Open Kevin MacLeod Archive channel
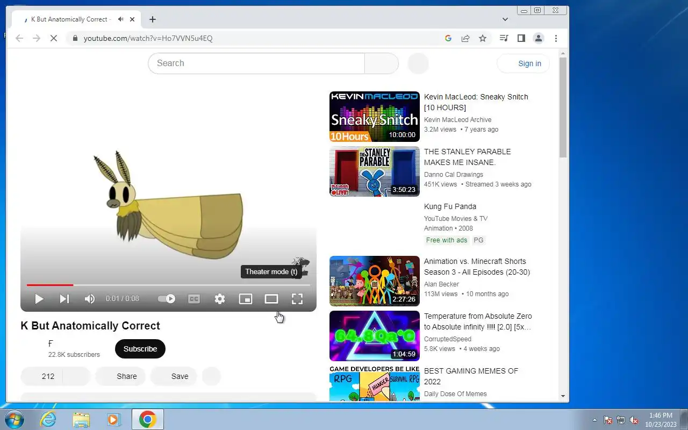Image resolution: width=688 pixels, height=430 pixels. coord(458,120)
